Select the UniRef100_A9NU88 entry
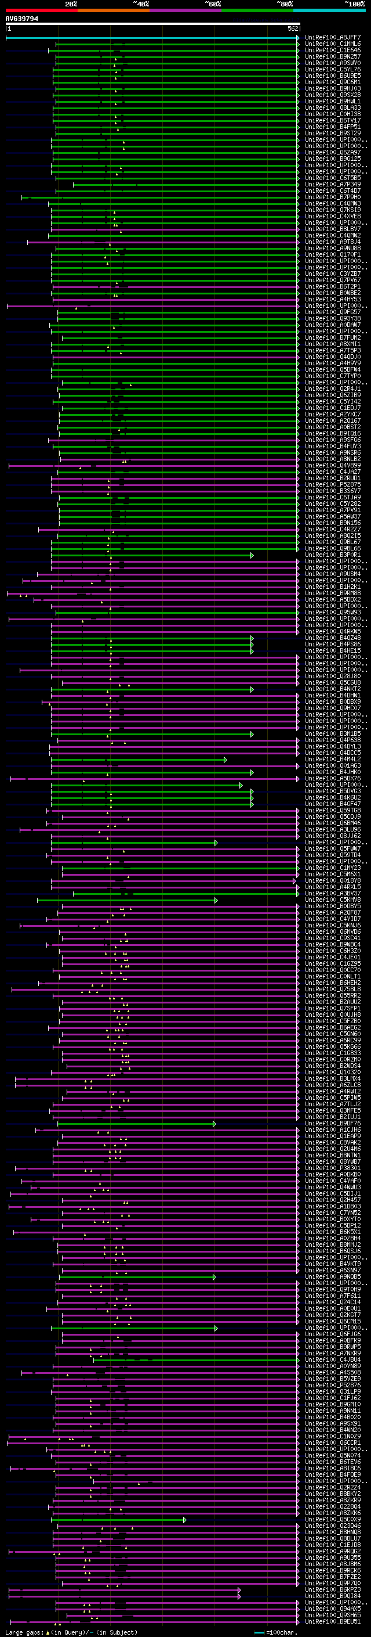 point(333,249)
